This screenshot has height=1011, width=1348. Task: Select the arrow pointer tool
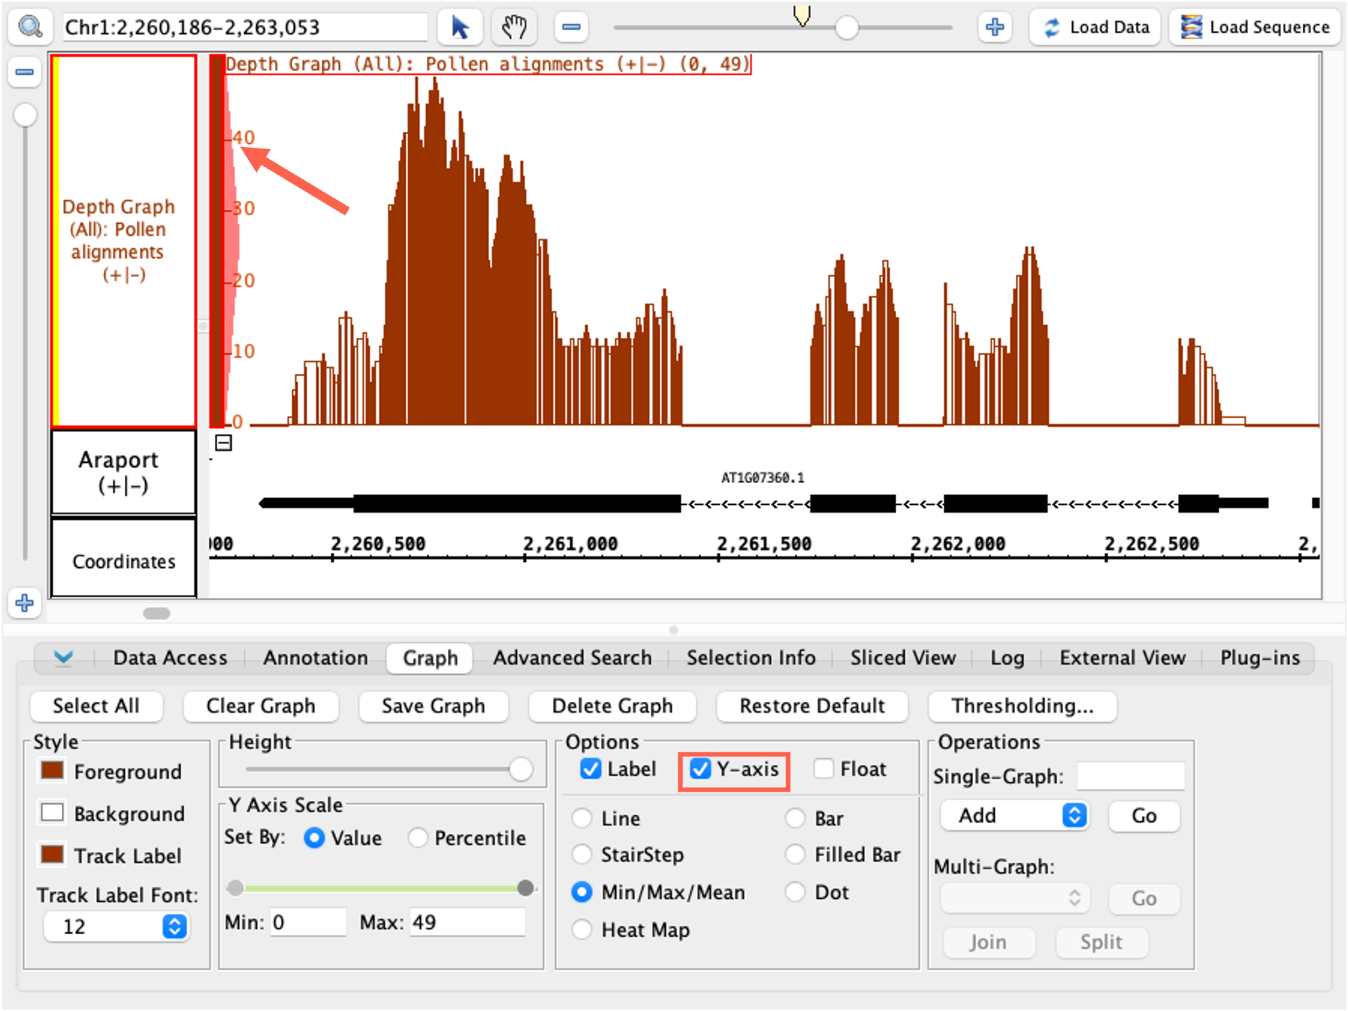[460, 27]
